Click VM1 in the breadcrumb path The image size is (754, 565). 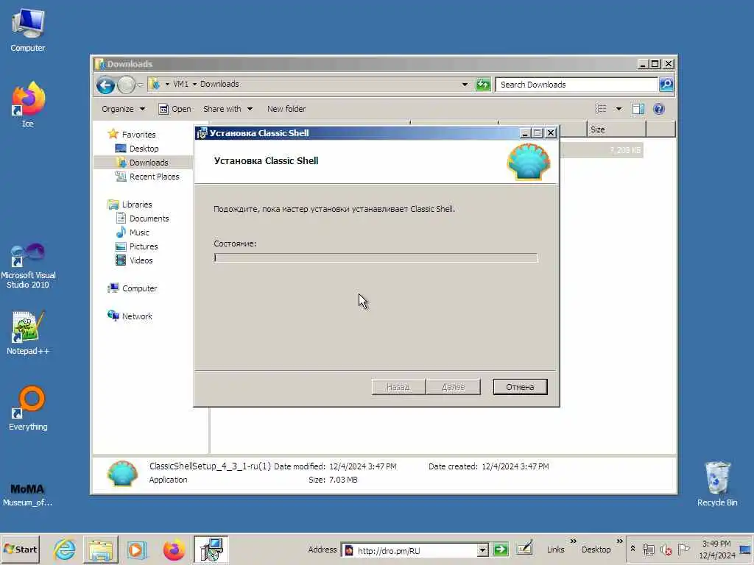coord(181,84)
